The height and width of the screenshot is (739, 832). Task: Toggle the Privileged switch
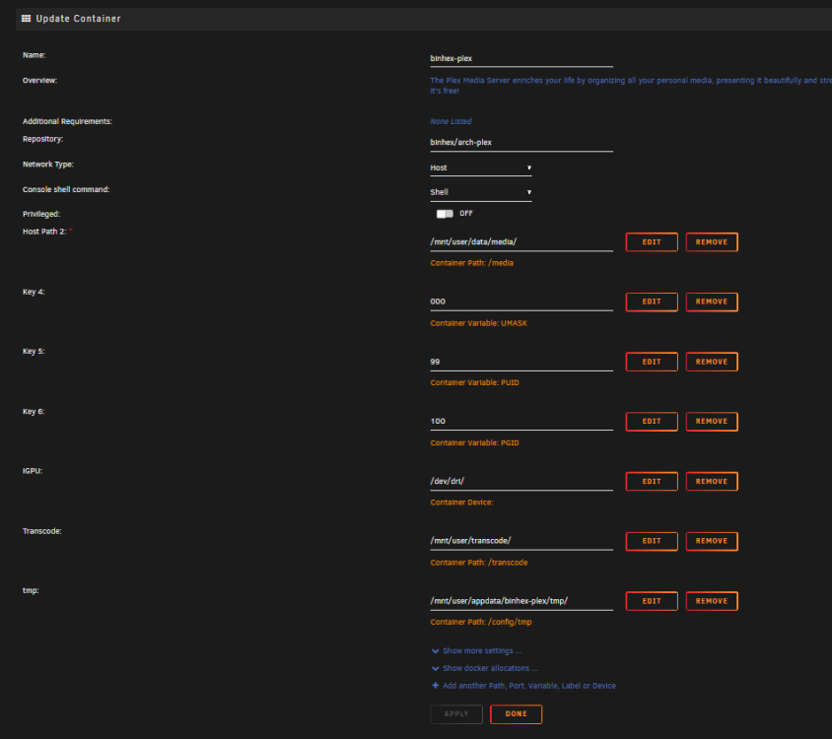445,213
